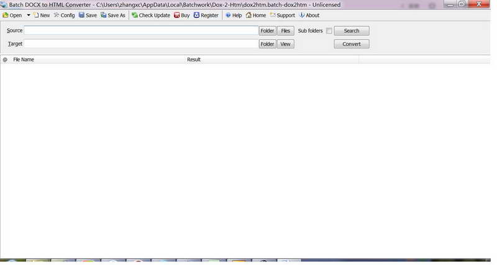Viewport: 497px width, 265px height.
Task: Maximize the converter window
Action: [x=462, y=4]
